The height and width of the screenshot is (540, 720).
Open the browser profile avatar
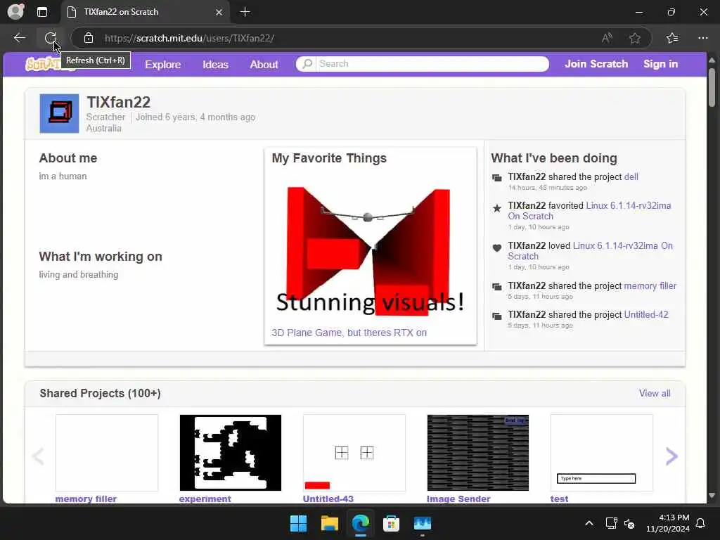pyautogui.click(x=15, y=12)
